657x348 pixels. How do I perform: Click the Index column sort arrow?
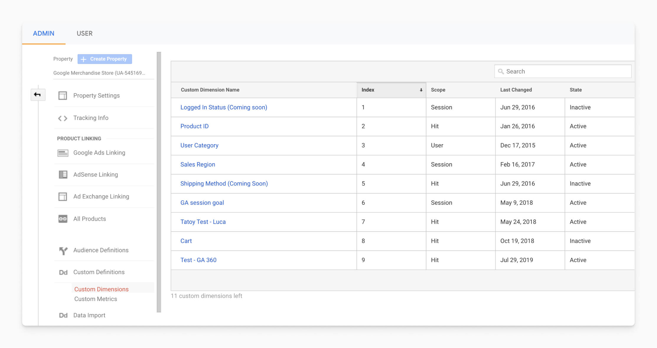click(x=421, y=90)
